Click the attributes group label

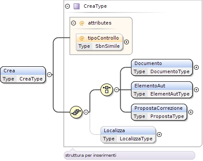click(100, 23)
